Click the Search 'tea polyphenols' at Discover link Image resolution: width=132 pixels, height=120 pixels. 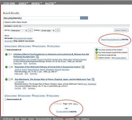point(115,40)
